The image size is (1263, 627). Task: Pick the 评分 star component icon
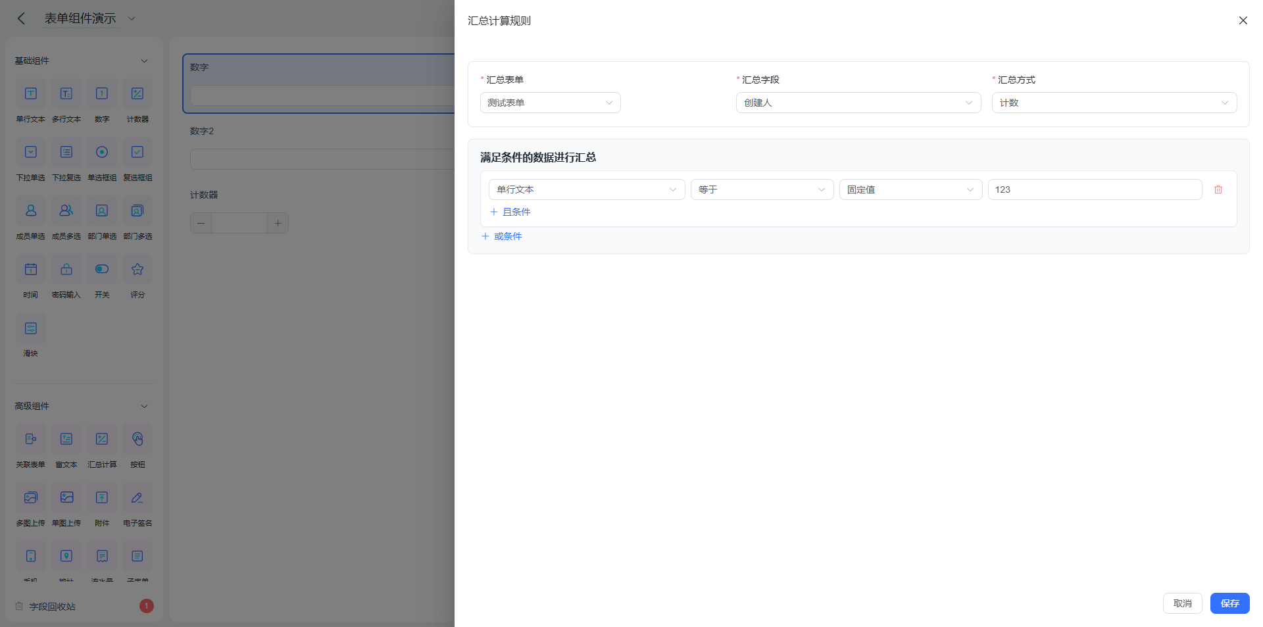point(137,269)
